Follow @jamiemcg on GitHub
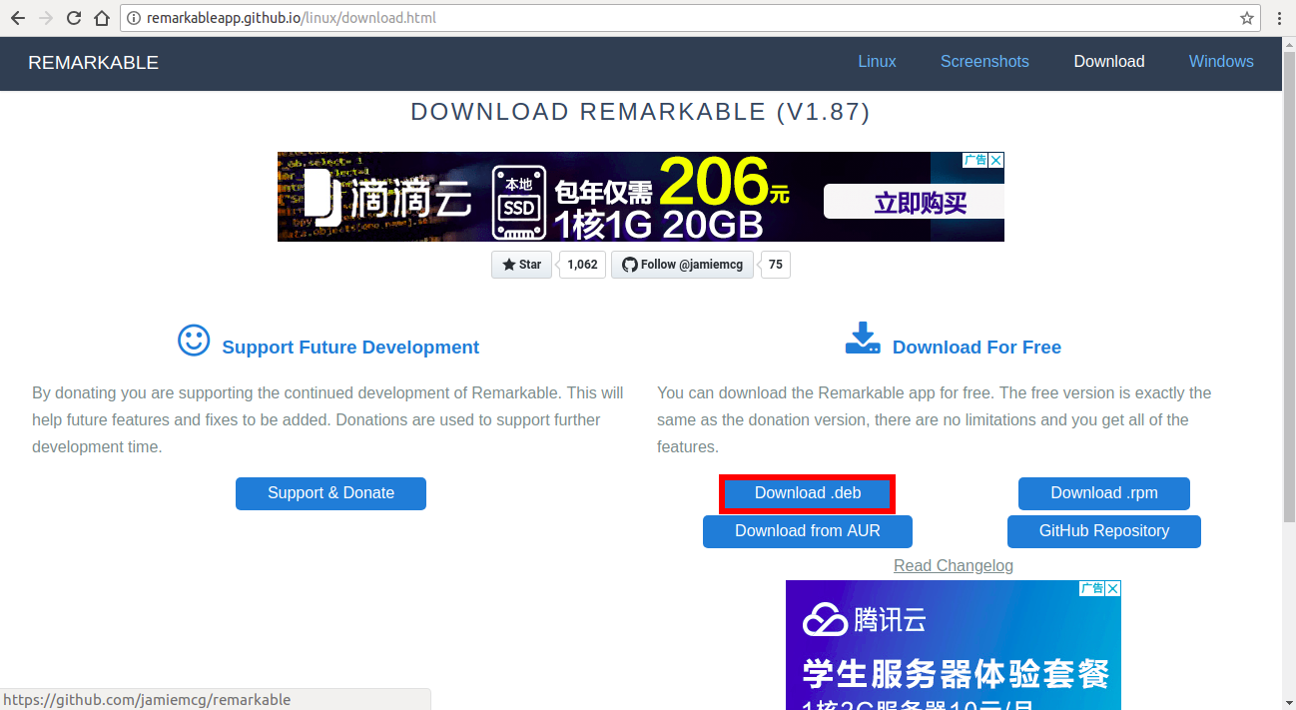1296x710 pixels. pos(682,265)
